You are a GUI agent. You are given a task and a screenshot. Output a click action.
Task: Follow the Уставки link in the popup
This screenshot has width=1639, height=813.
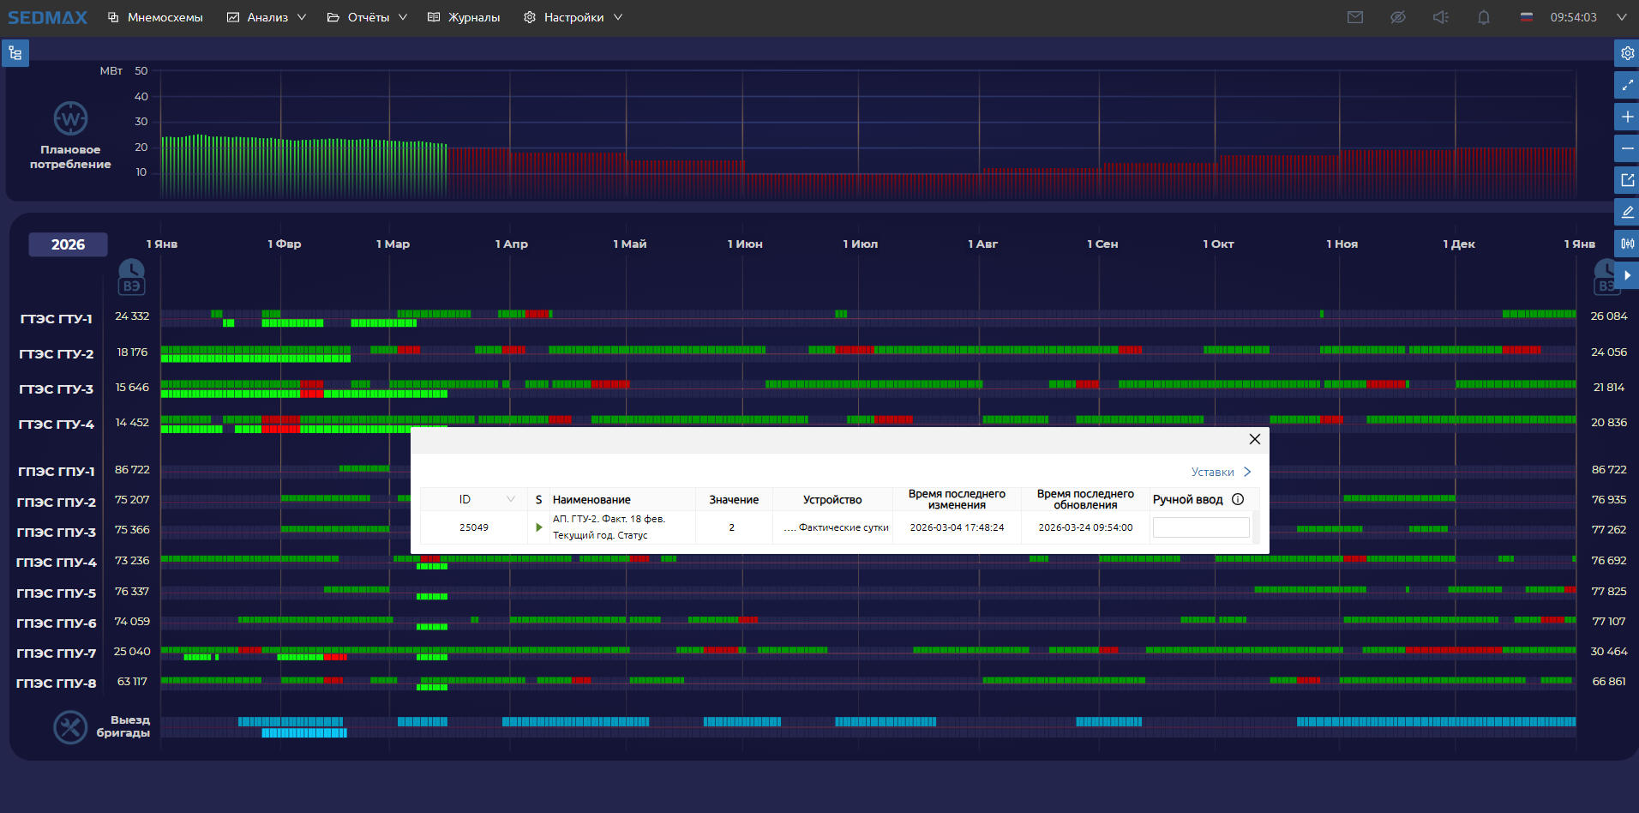point(1220,472)
